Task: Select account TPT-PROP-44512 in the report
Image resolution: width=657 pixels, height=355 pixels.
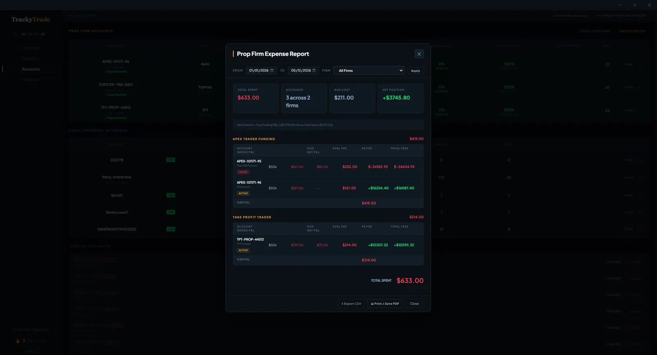Action: (250, 239)
